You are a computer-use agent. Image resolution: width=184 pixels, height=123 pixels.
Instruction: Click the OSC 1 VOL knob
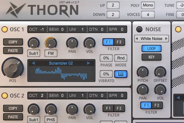[x=89, y=43]
